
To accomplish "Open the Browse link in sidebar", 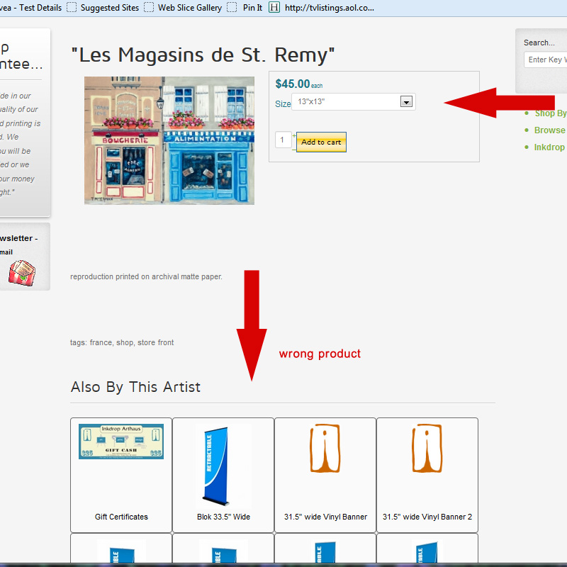I will click(550, 130).
